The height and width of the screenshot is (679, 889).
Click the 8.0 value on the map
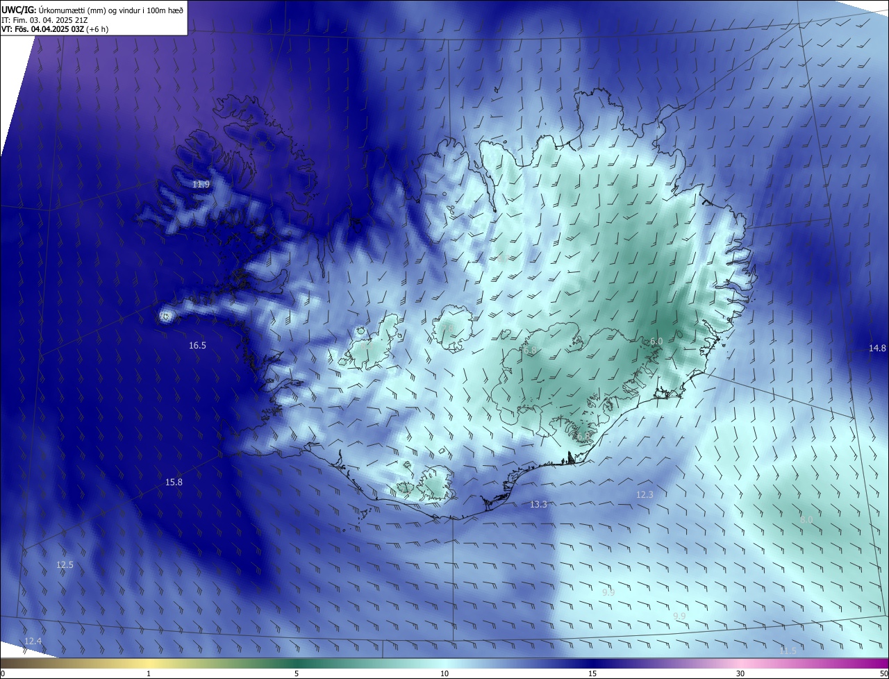pyautogui.click(x=806, y=519)
